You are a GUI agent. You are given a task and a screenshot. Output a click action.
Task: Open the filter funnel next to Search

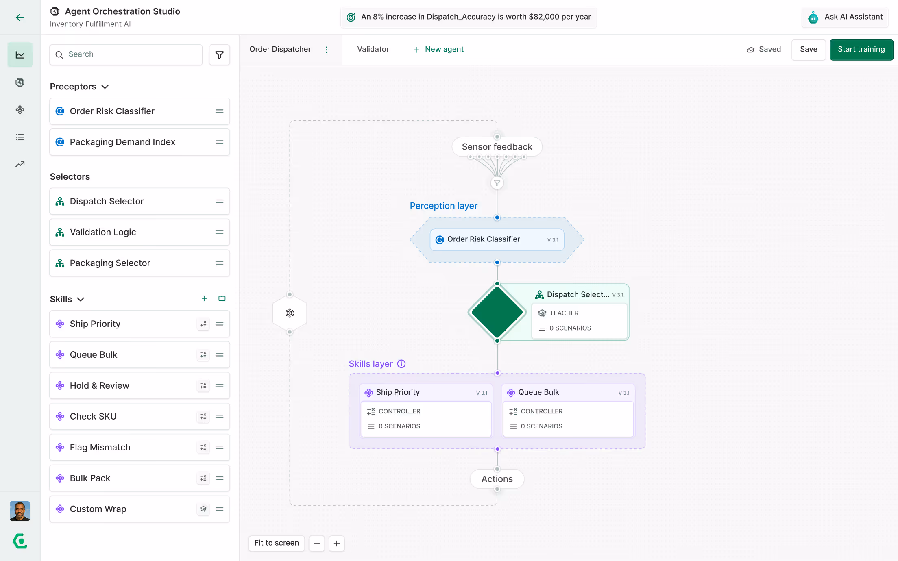219,55
